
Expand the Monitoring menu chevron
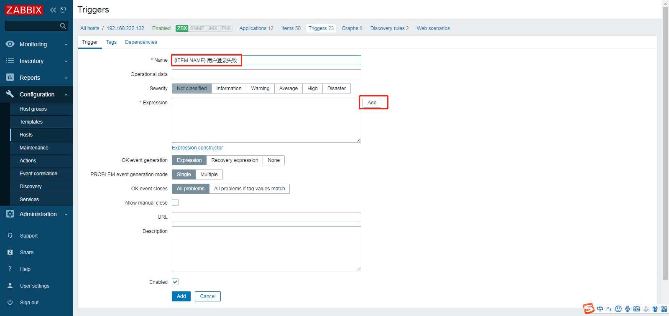pyautogui.click(x=66, y=44)
